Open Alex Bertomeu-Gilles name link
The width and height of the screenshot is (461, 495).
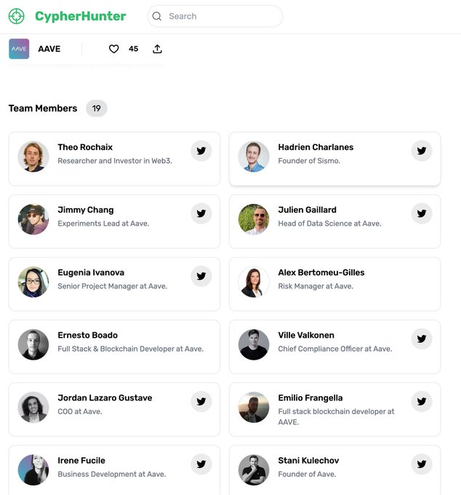point(321,272)
